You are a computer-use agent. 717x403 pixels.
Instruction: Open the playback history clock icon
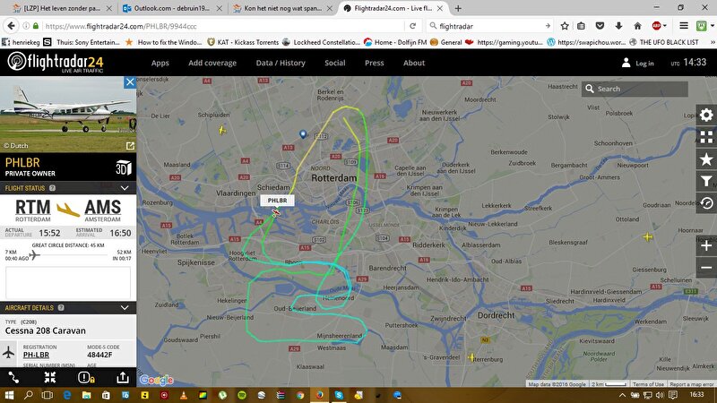coord(706,203)
